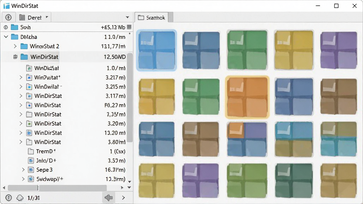363x204 pixels.
Task: Click the document icon of the Svdwep row
Action: pos(31,179)
